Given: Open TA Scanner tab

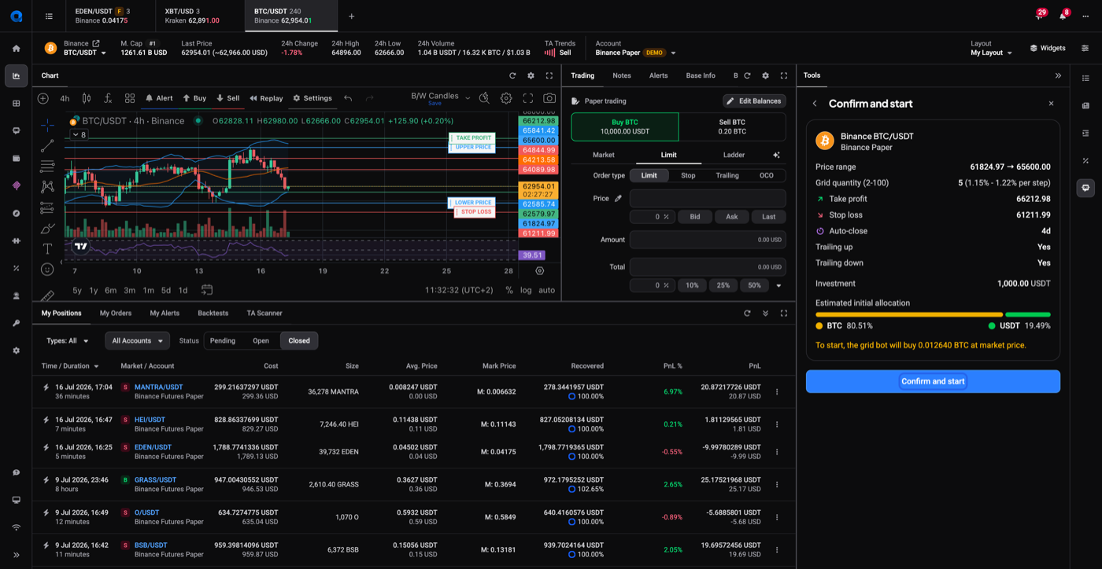Looking at the screenshot, I should pos(264,313).
